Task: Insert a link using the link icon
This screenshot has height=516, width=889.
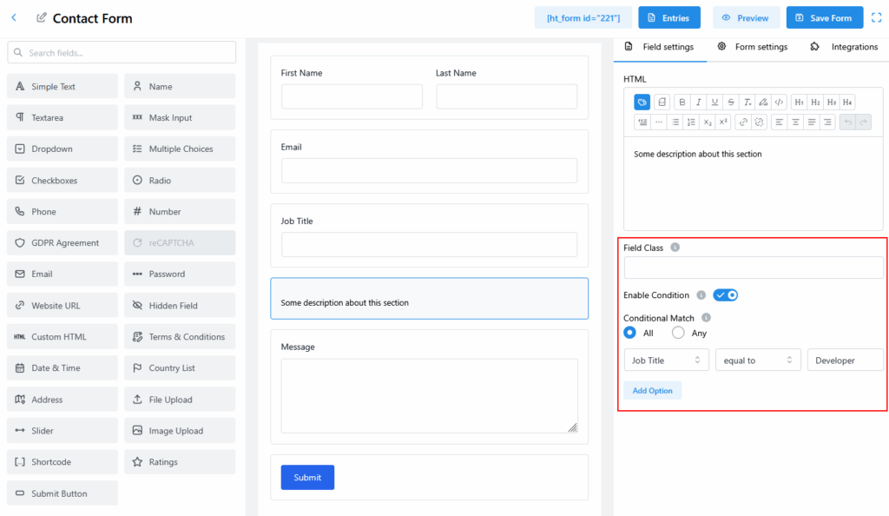Action: click(744, 122)
